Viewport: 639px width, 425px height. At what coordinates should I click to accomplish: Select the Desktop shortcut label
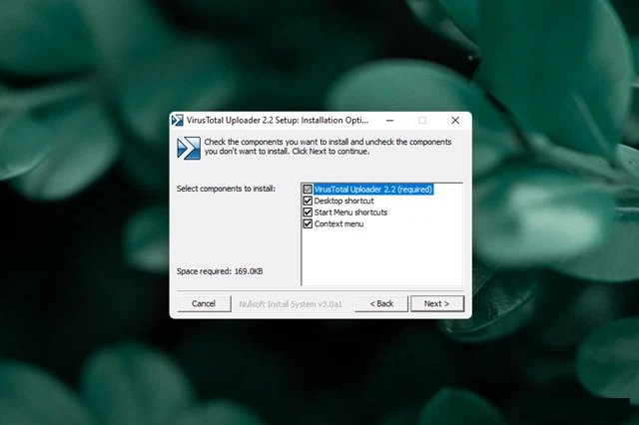point(343,201)
